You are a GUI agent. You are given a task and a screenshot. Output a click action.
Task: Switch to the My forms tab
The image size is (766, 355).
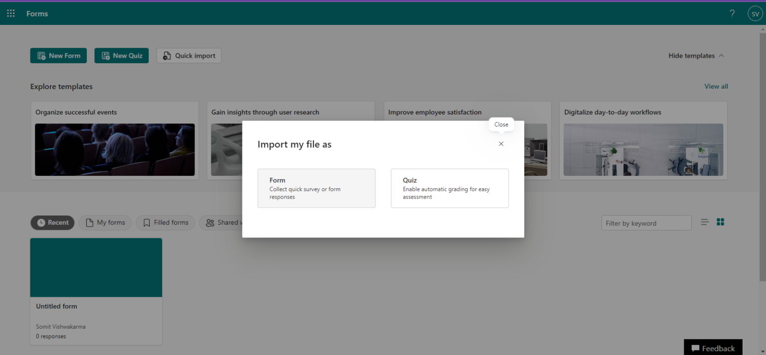105,223
